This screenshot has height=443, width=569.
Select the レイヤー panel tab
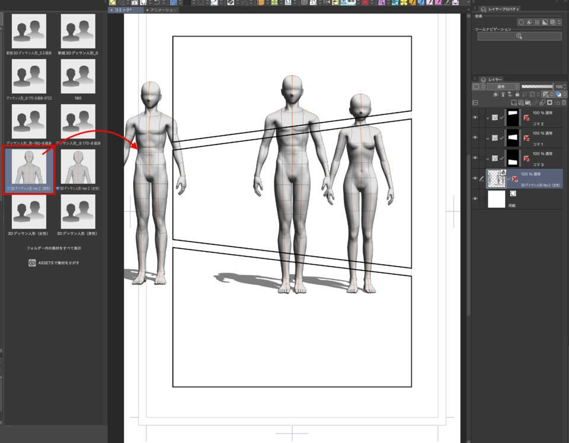point(492,79)
